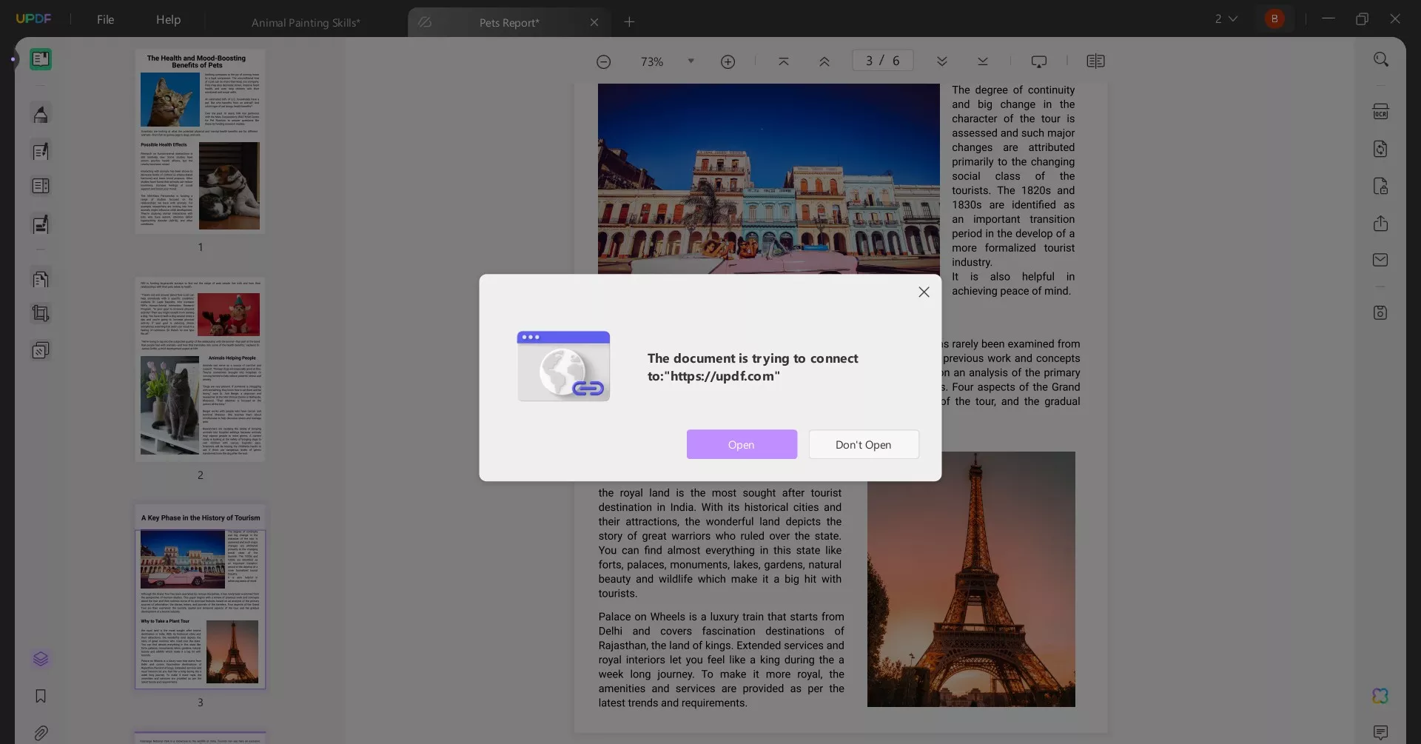Open the Edit PDF tool

41,152
